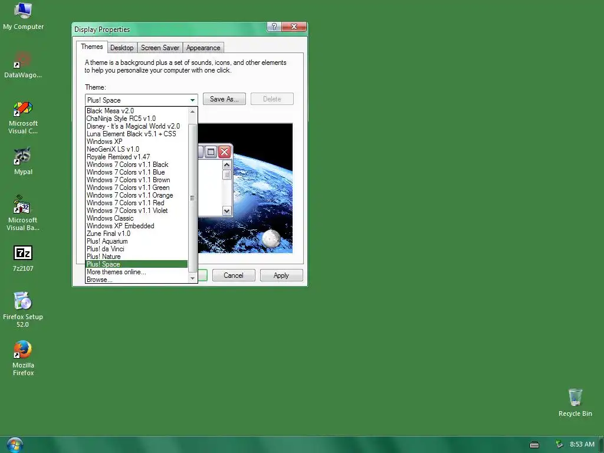
Task: Choose the Windows Classic theme
Action: pos(136,218)
